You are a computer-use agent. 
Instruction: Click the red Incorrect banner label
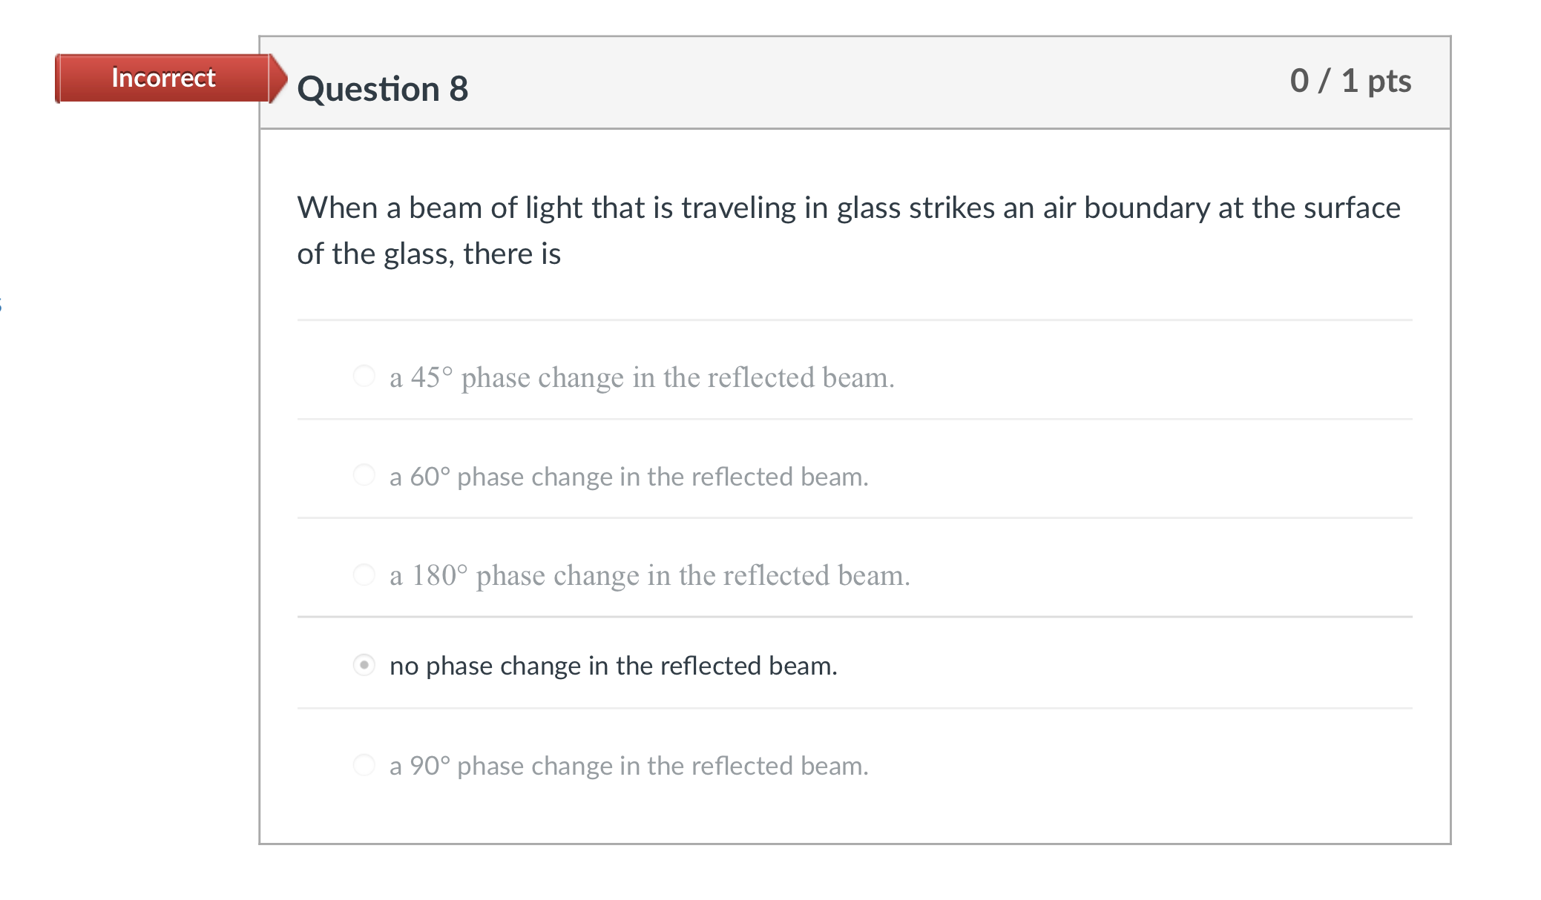click(x=163, y=78)
